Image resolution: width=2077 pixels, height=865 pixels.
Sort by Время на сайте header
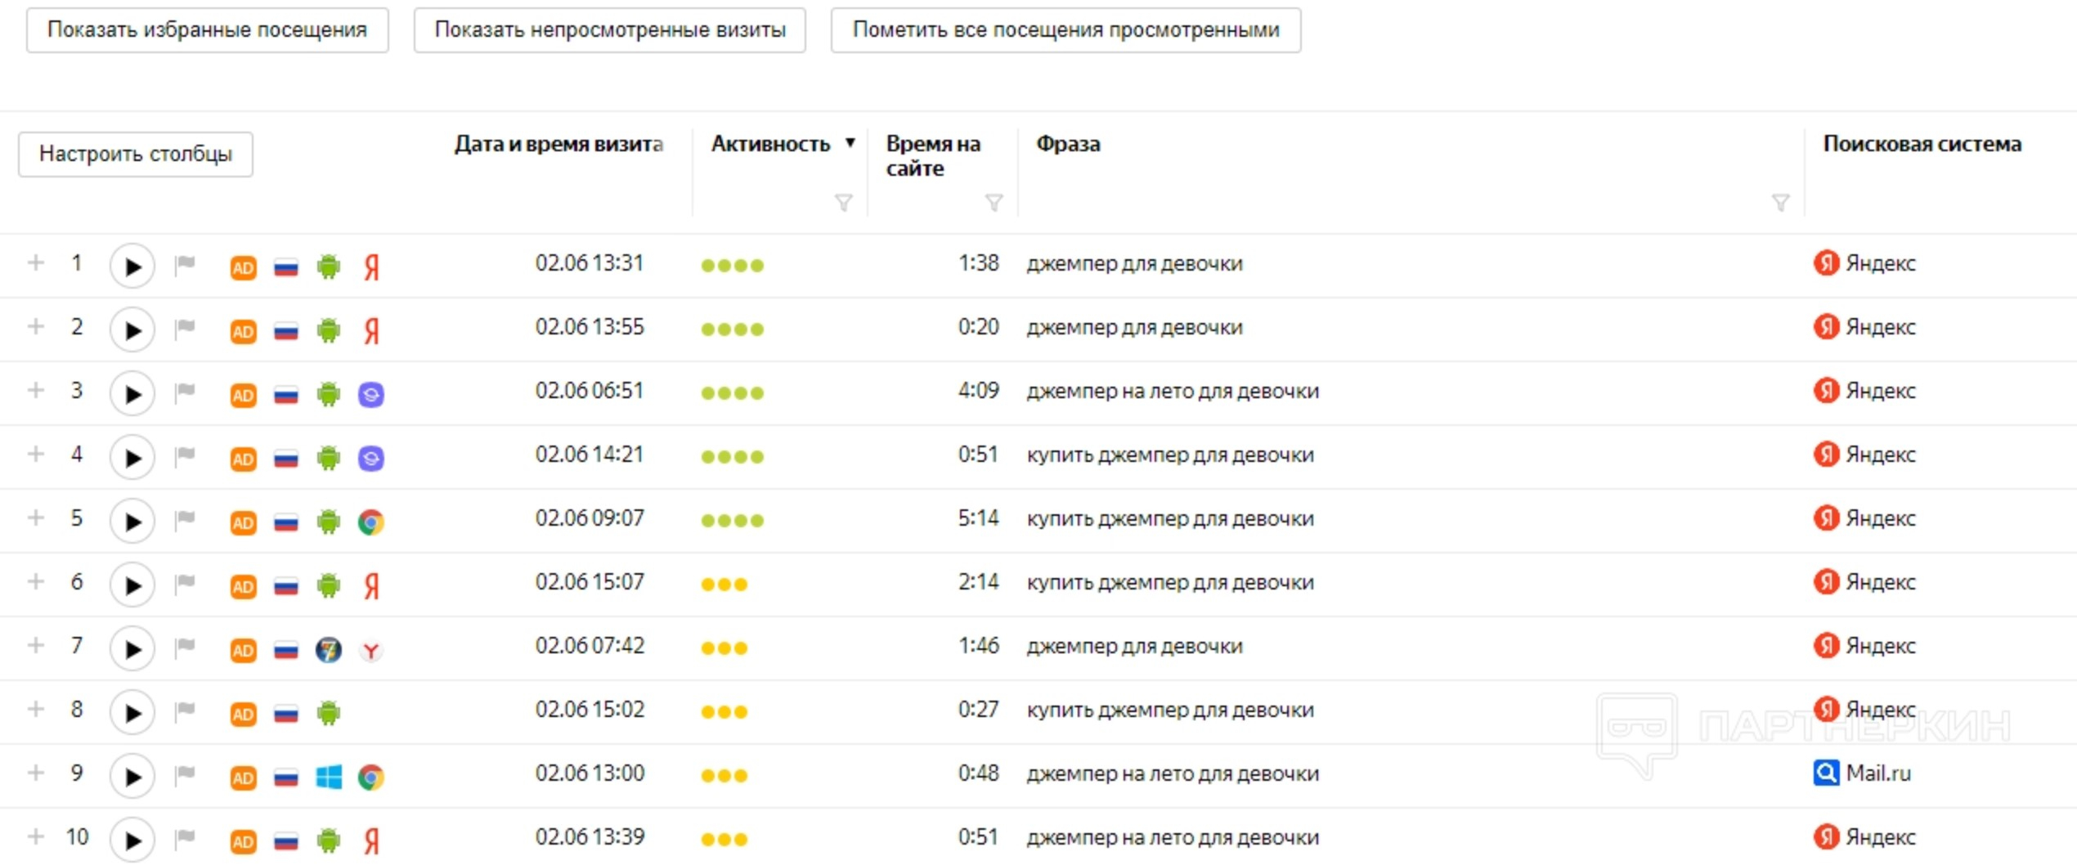933,155
